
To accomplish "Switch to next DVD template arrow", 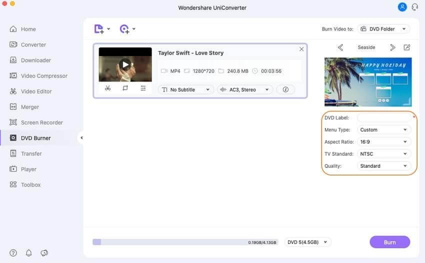I will 392,47.
